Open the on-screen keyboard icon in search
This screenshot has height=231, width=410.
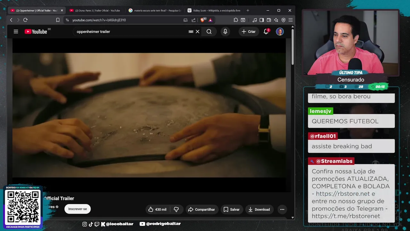click(191, 31)
